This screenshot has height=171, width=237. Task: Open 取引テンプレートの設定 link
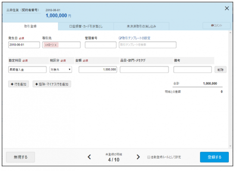134,38
